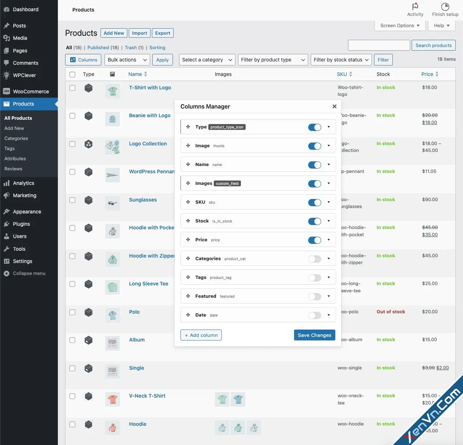
Task: Click the Analytics bar chart icon
Action: (x=7, y=183)
